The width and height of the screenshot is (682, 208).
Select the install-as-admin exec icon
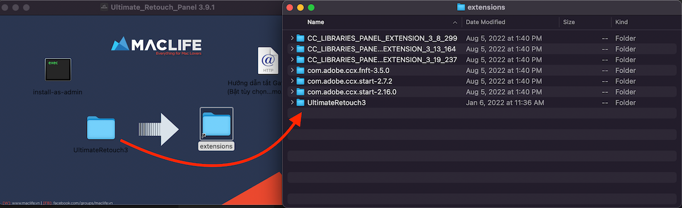[x=58, y=69]
